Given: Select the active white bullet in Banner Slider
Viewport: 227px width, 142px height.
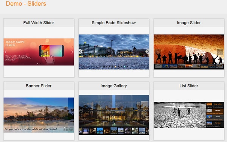Looking at the screenshot, I should click(65, 128).
